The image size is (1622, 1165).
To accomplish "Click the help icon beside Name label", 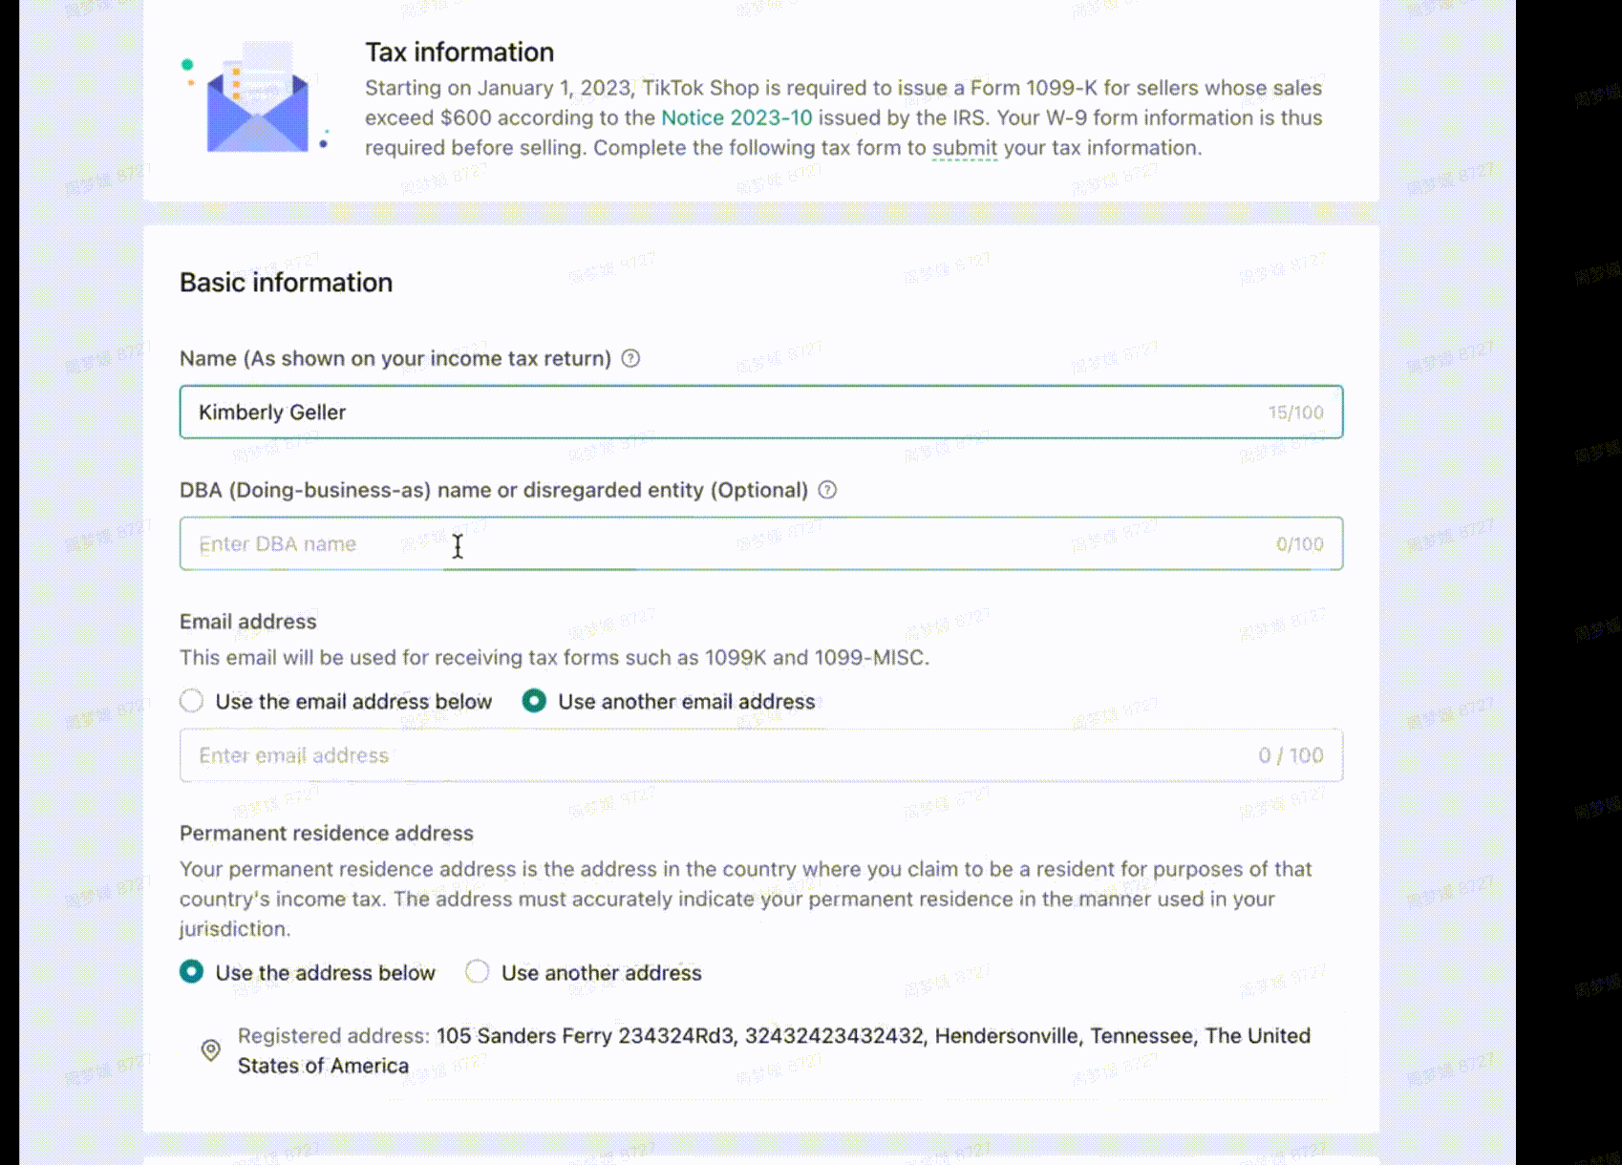I will [630, 358].
